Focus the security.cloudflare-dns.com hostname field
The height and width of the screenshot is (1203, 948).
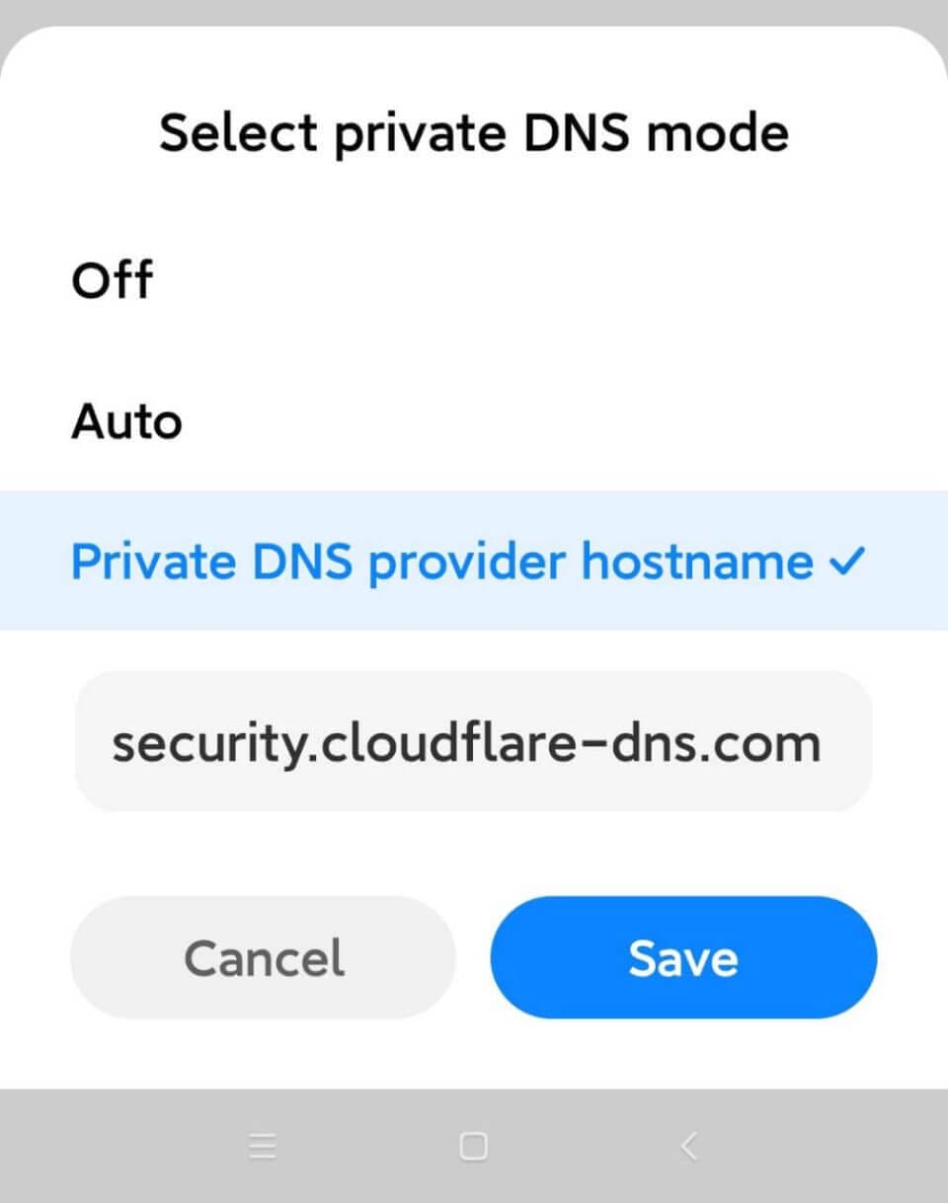pyautogui.click(x=473, y=742)
